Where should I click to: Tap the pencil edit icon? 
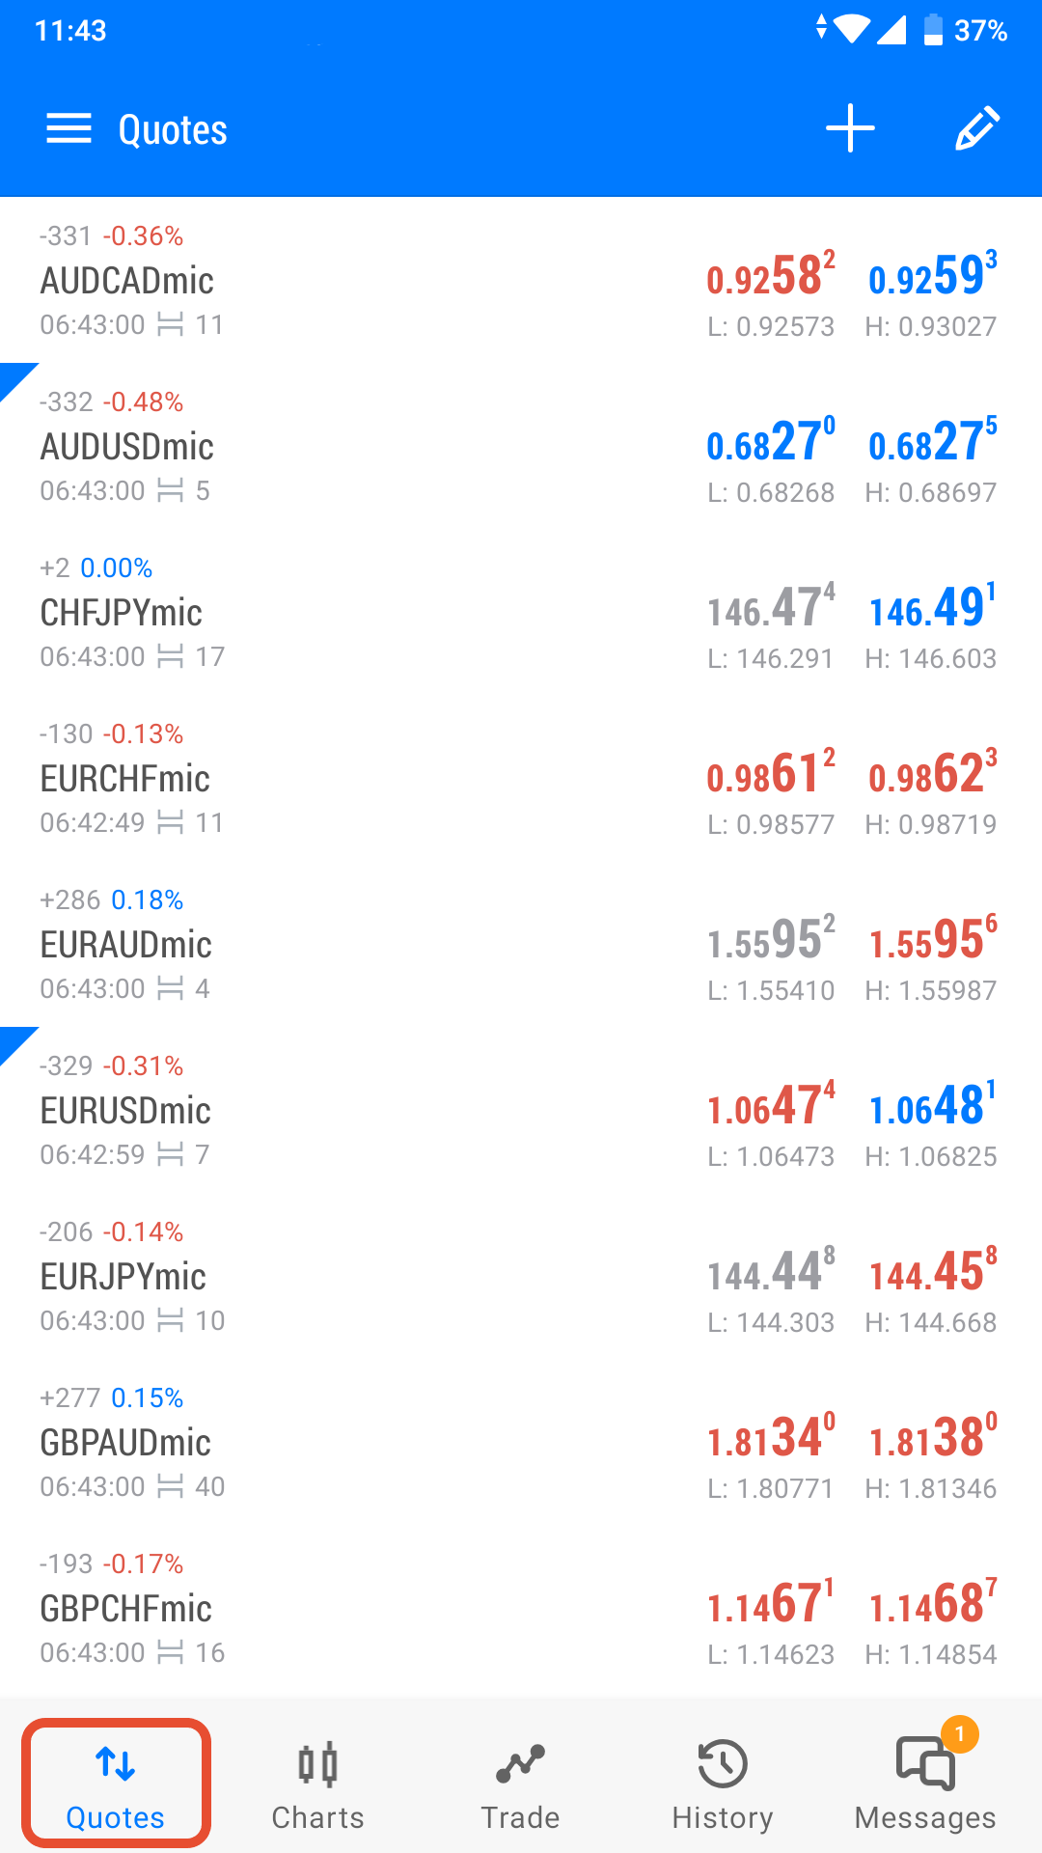976,128
